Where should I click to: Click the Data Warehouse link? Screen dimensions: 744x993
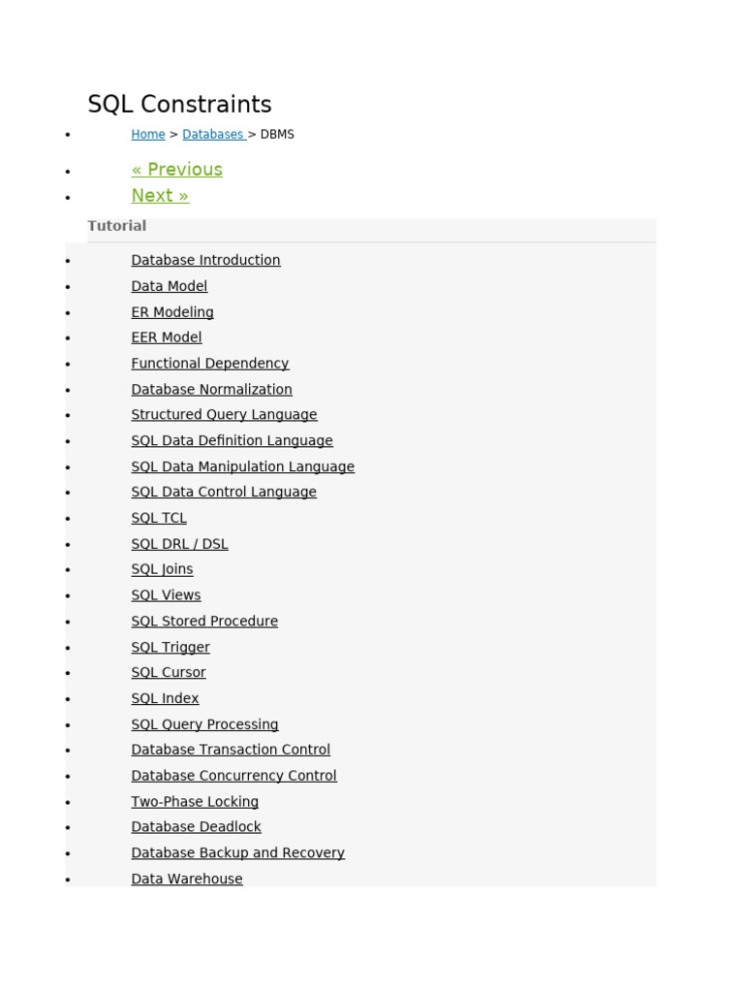(x=187, y=879)
